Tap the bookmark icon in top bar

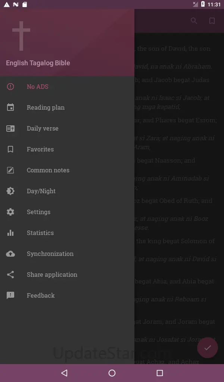coord(212,21)
